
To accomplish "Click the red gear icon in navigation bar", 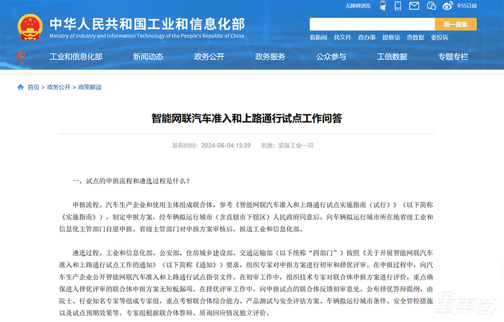I will point(22,57).
